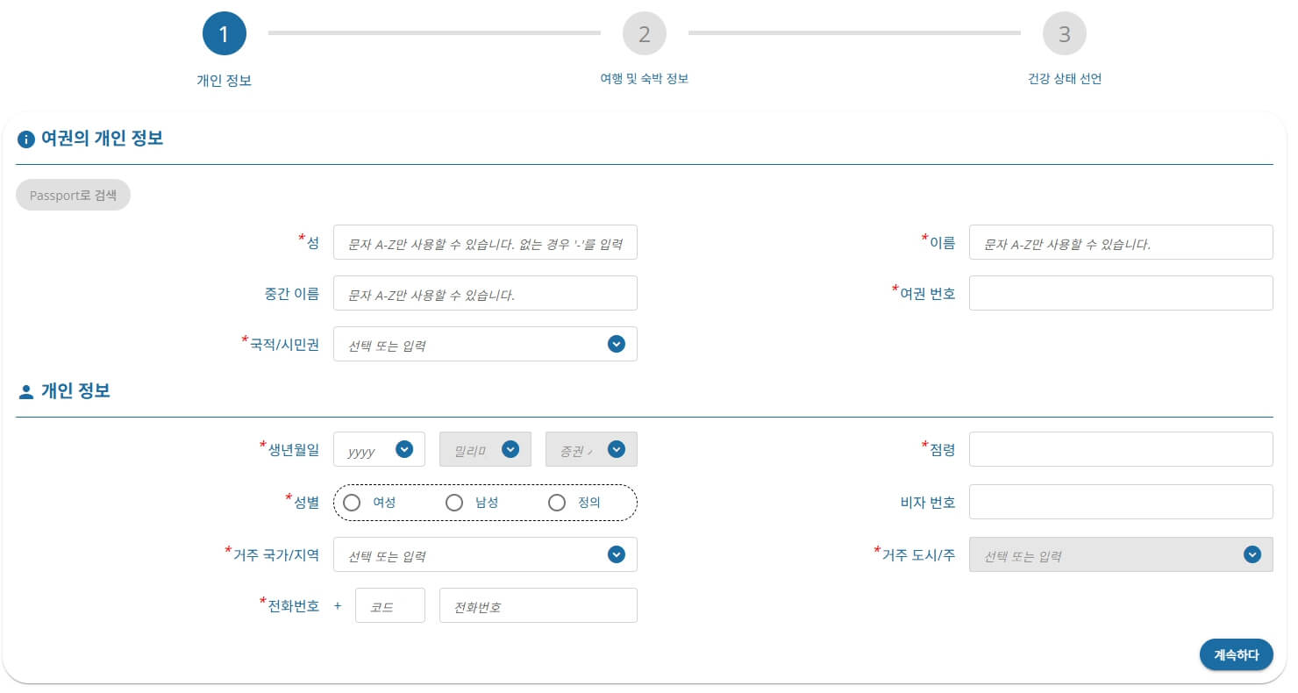The image size is (1298, 693).
Task: Click the 계속하다 continue button
Action: click(x=1236, y=654)
